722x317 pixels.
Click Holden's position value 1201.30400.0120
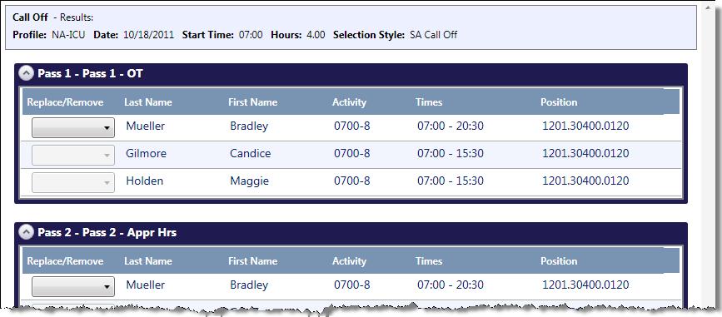pyautogui.click(x=585, y=181)
